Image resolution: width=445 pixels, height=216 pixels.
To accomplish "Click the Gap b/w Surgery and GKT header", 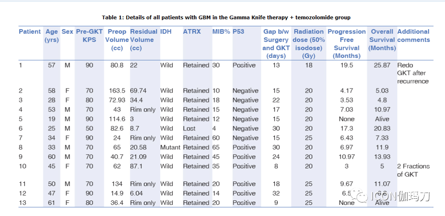I will 276,44.
